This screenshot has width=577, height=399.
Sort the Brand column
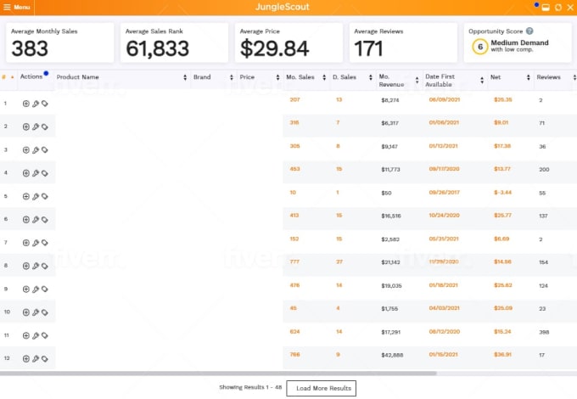(232, 77)
